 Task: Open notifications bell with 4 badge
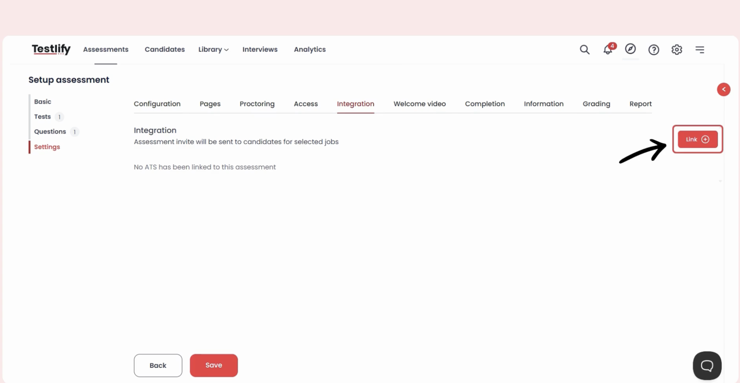coord(608,50)
